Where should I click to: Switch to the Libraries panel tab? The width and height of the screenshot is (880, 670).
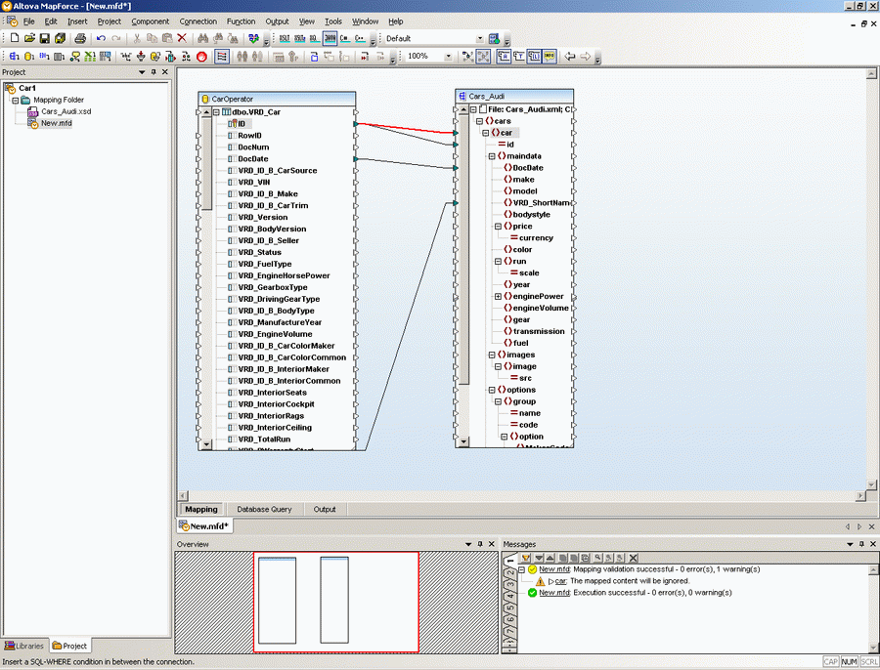point(24,646)
